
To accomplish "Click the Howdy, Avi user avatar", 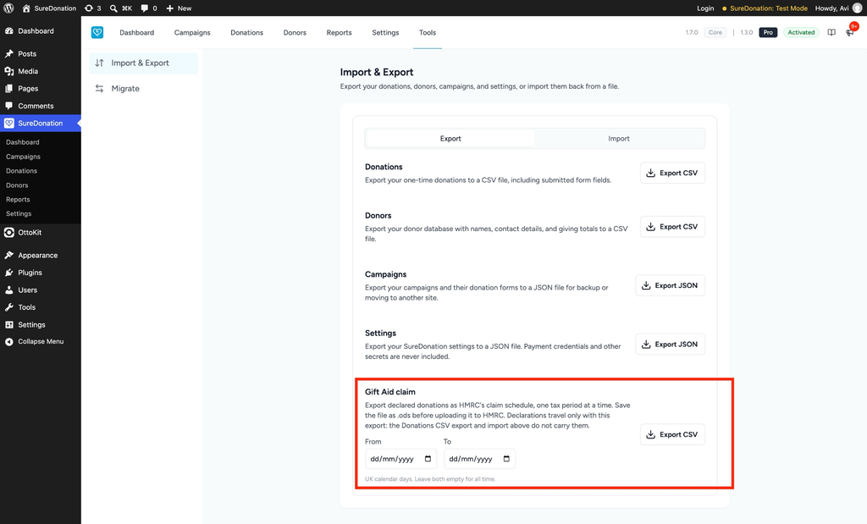I will point(857,8).
